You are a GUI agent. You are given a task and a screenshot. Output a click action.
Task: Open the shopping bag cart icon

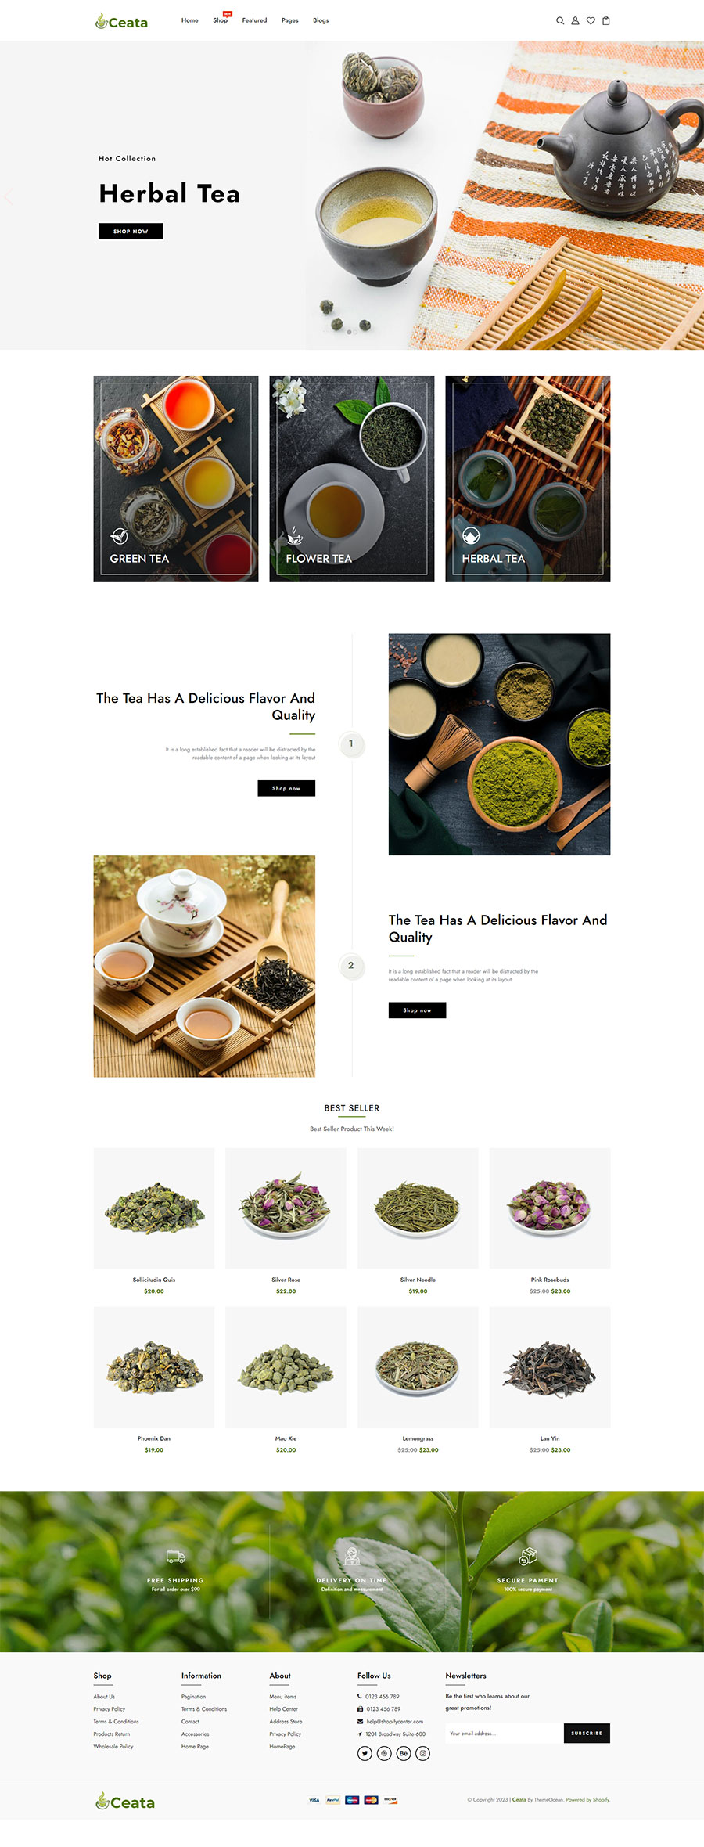point(606,21)
